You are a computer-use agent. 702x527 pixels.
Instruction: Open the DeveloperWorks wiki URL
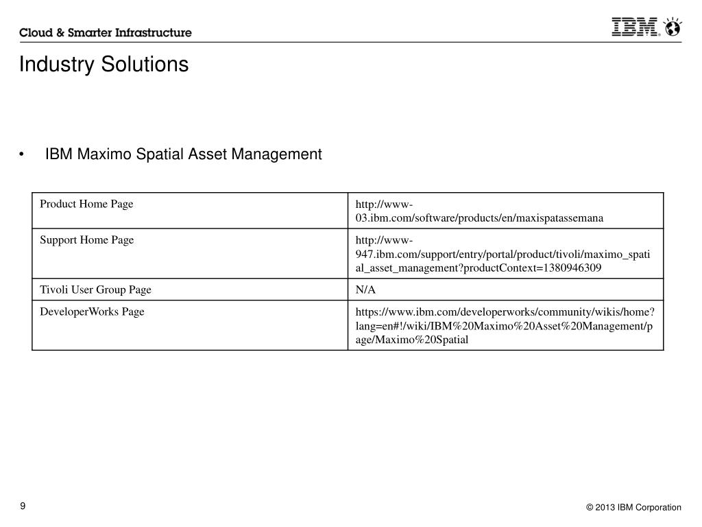tap(505, 326)
